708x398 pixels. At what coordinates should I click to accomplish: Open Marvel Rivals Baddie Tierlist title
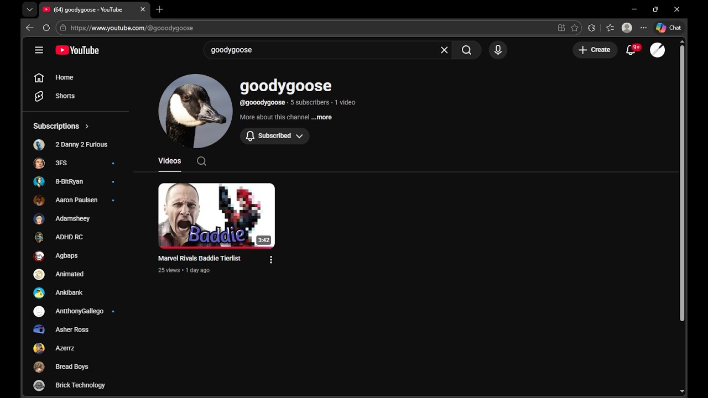199,258
